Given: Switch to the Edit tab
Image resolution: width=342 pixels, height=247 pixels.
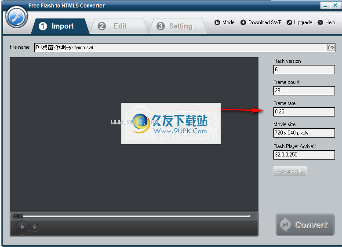Looking at the screenshot, I should 119,26.
